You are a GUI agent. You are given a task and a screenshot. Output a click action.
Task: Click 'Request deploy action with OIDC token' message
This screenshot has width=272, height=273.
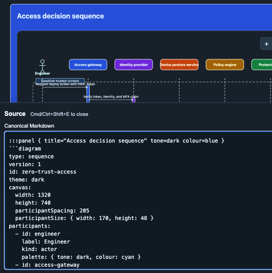pos(65,84)
